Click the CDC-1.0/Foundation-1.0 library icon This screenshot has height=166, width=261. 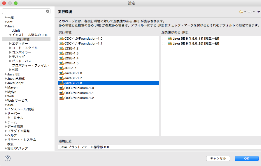tap(62, 38)
